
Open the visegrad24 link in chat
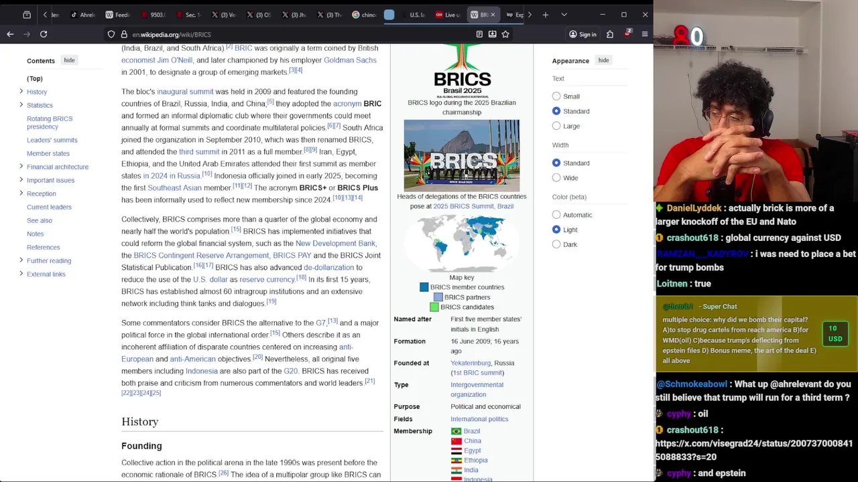(x=754, y=450)
